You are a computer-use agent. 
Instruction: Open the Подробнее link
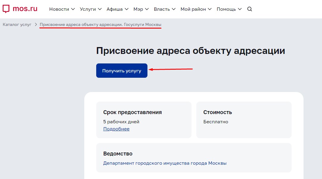116,129
